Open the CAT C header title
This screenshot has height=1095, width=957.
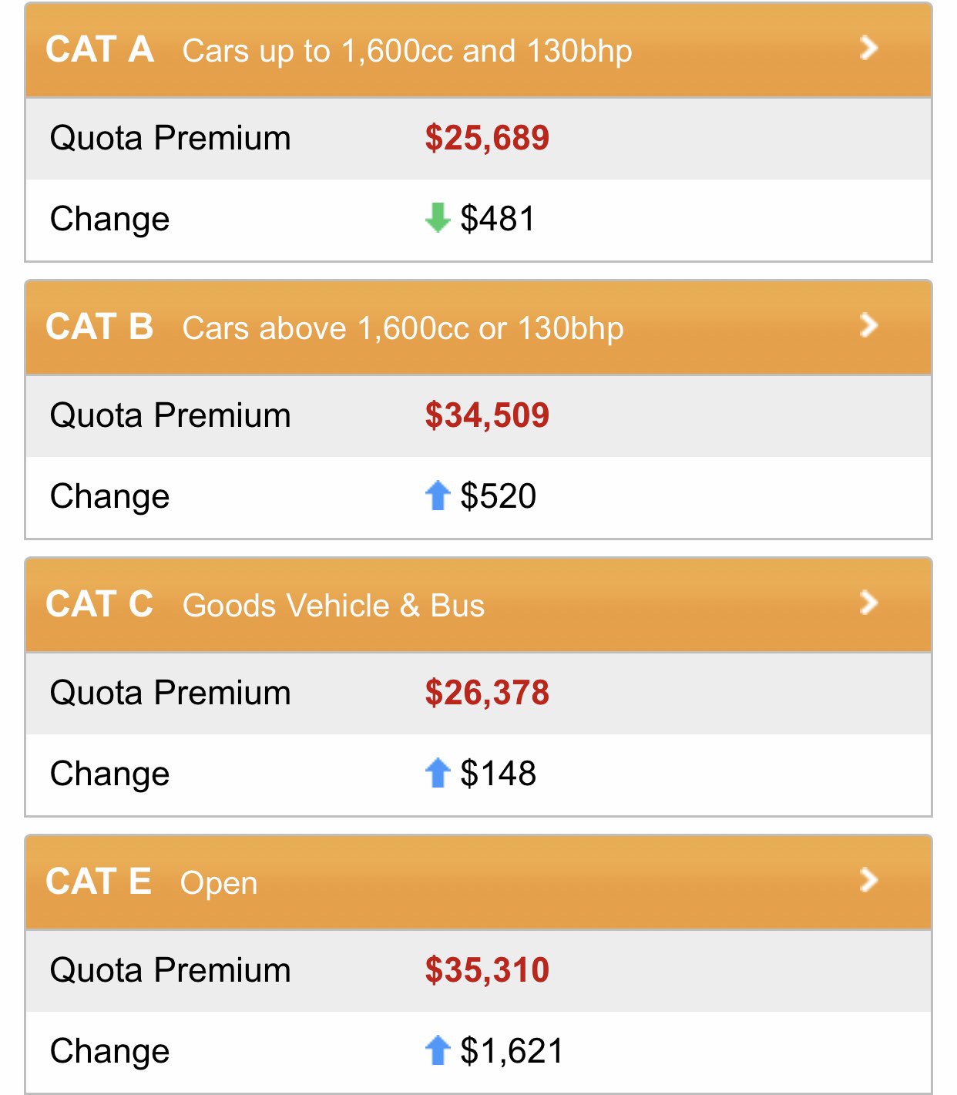click(x=99, y=604)
